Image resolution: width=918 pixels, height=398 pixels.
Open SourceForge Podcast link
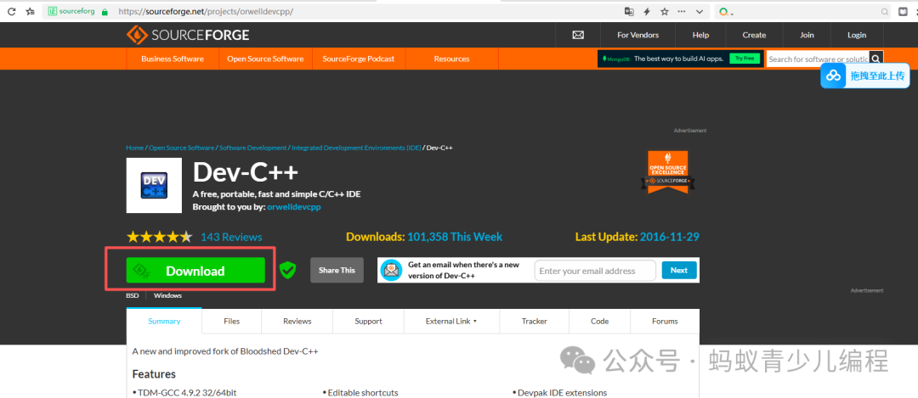click(359, 59)
